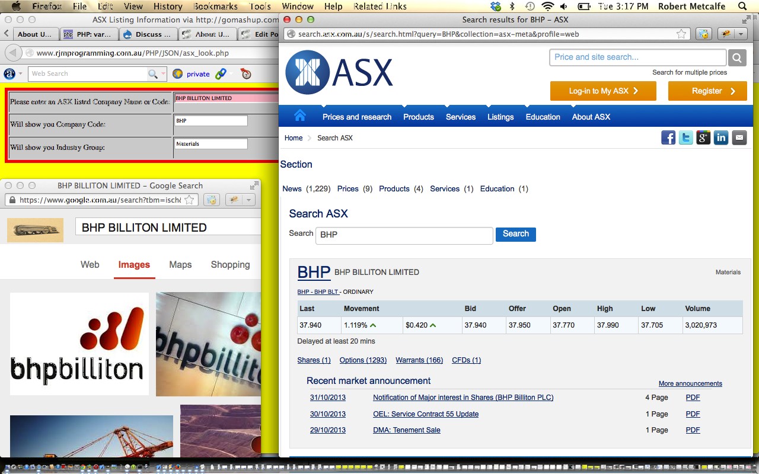Expand dropdown arrow beside bug button in Google window
The height and width of the screenshot is (474, 759).
click(248, 200)
